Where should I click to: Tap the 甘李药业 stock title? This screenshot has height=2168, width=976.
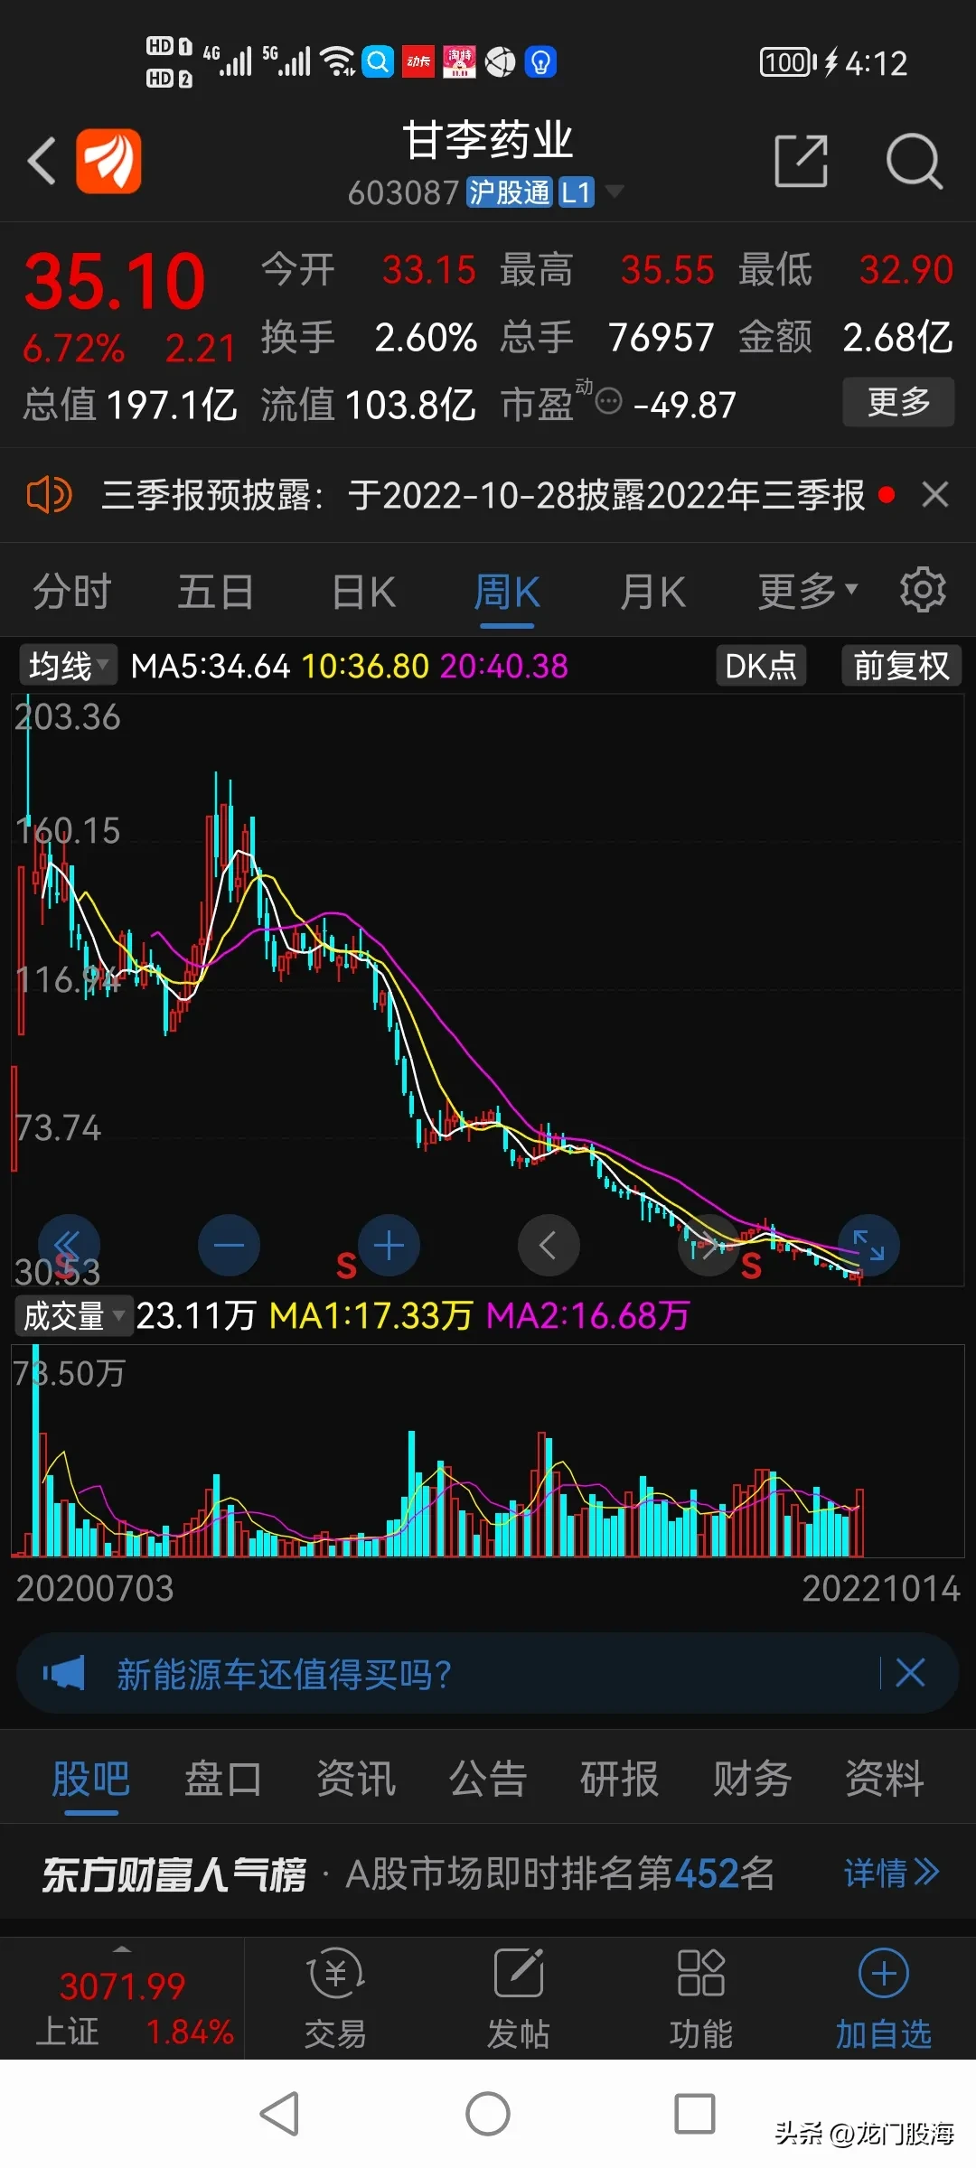(x=488, y=141)
